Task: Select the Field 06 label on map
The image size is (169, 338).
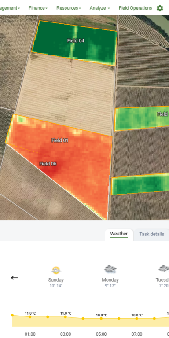Action: (48, 164)
